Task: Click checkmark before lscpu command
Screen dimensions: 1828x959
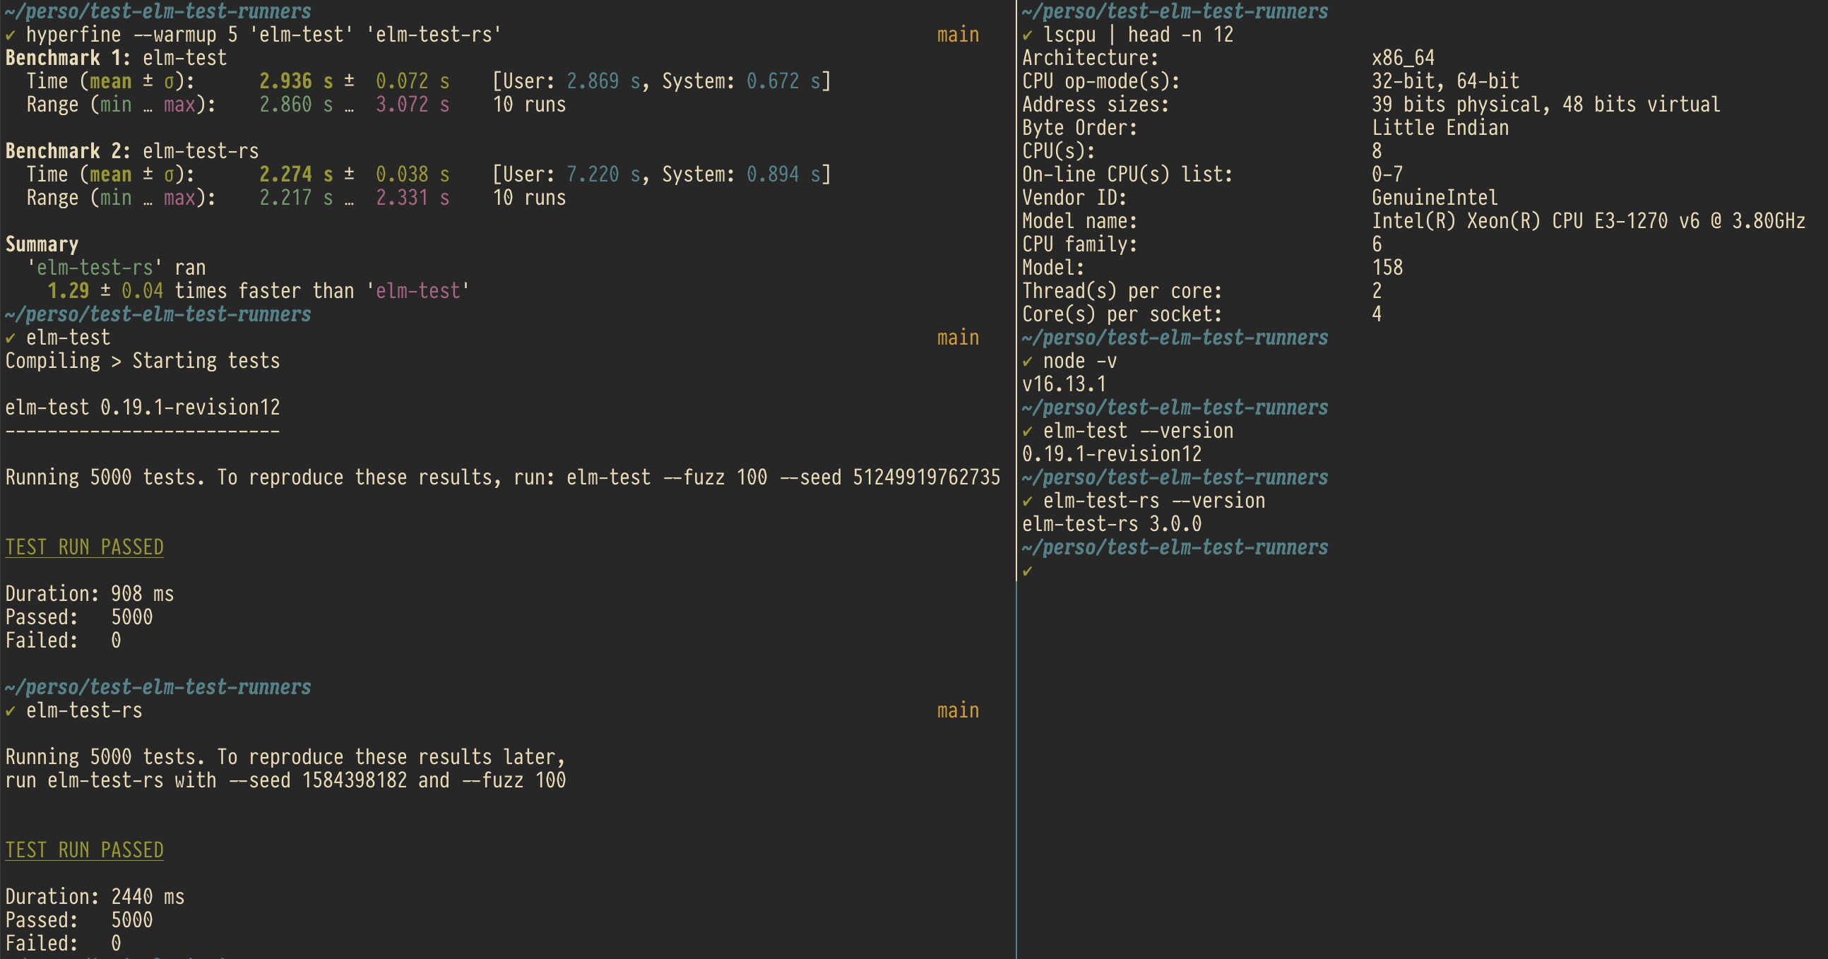Action: tap(1027, 35)
